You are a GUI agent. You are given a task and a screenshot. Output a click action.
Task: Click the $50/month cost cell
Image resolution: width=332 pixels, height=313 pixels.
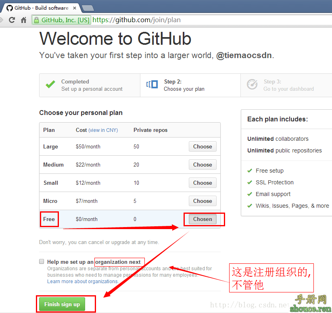tap(88, 146)
